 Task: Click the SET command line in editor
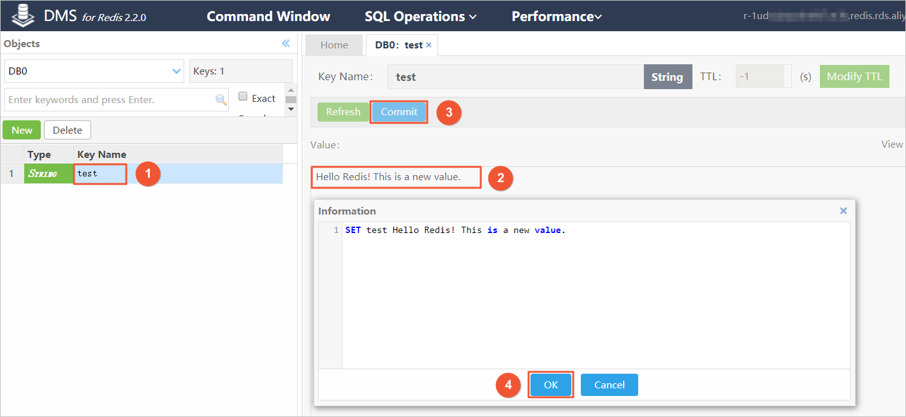[455, 230]
